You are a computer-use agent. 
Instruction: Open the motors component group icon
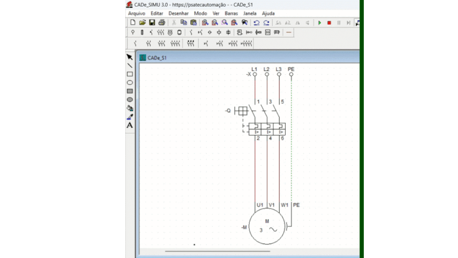click(170, 32)
